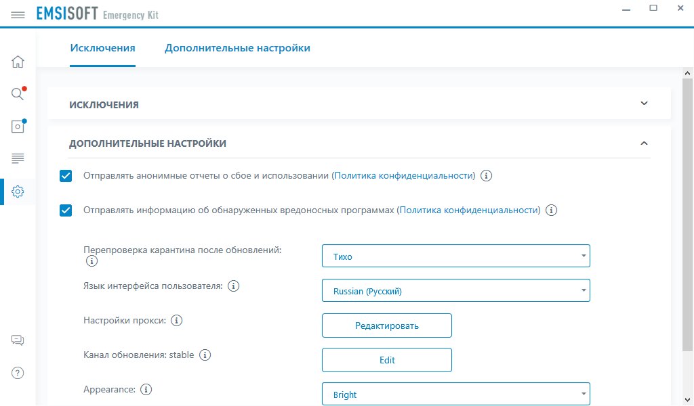
Task: Show info for detected malware reporting option
Action: [x=551, y=210]
